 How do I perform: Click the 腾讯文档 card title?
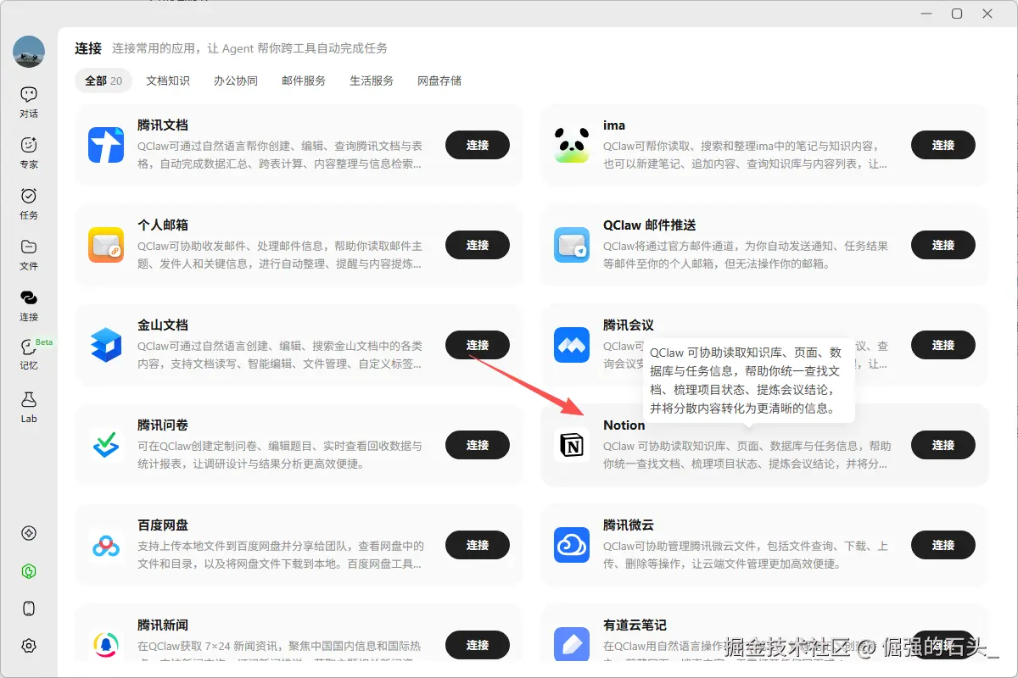(x=163, y=125)
